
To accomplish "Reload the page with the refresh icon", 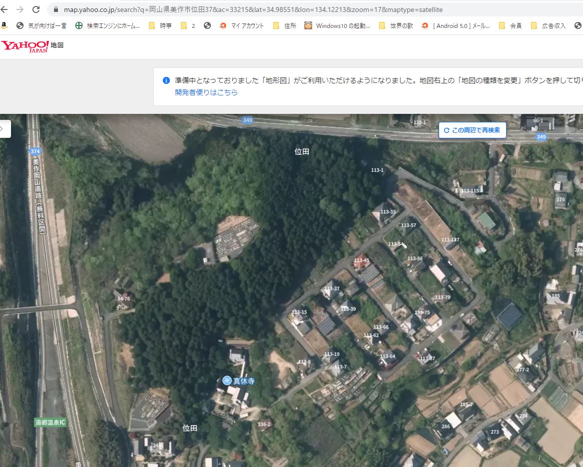I will (x=36, y=9).
